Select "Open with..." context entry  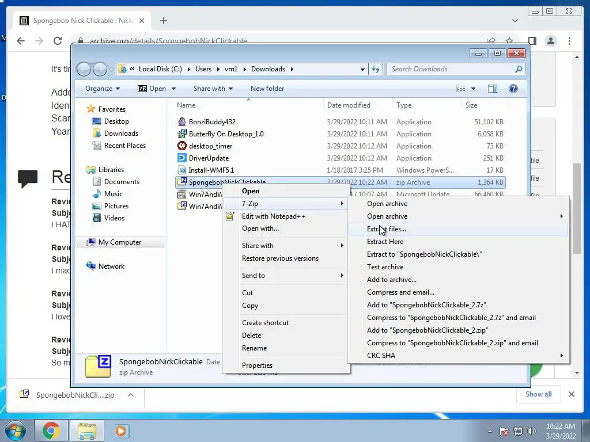click(x=286, y=228)
